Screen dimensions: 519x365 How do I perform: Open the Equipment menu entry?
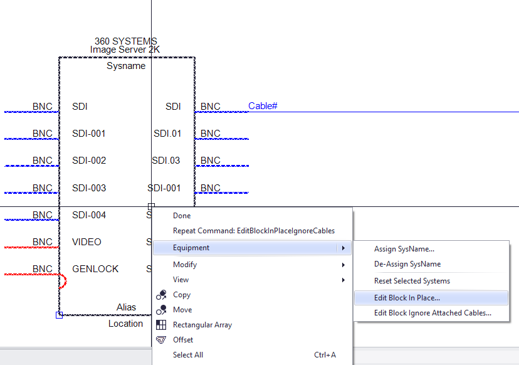click(x=252, y=248)
